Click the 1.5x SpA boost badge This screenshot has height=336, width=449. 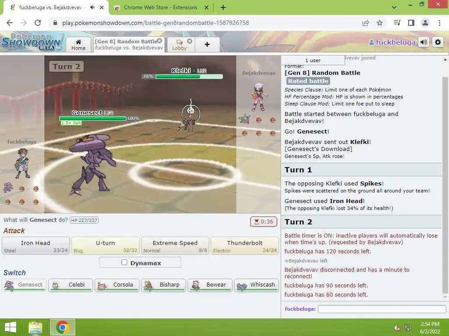[71, 123]
